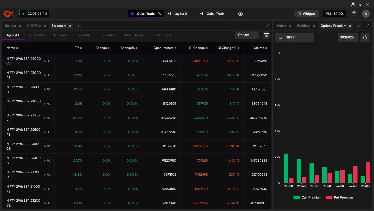Sort by OI Change% column
Screen dimensions: 374x211
point(229,48)
